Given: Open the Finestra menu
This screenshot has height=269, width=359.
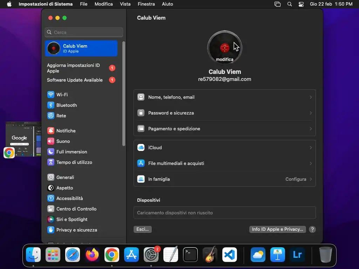Looking at the screenshot, I should [x=146, y=4].
